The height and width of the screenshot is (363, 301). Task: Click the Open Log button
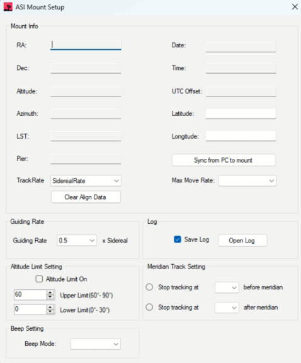point(242,241)
